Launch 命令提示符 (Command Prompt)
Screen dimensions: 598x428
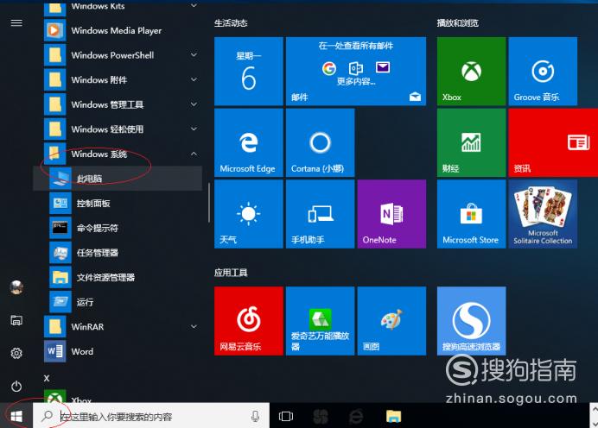click(x=118, y=228)
